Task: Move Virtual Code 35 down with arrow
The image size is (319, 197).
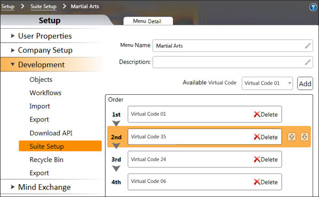Action: [305, 137]
